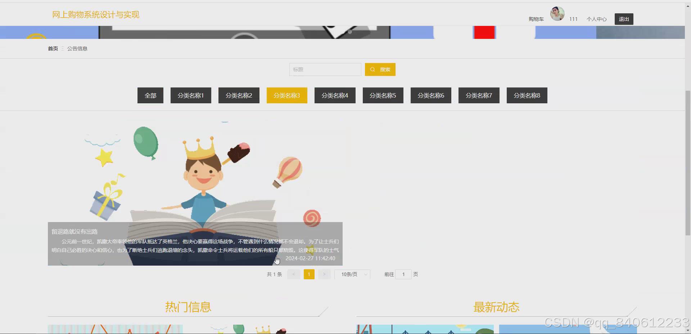Image resolution: width=691 pixels, height=334 pixels.
Task: Click the 首页 breadcrumb link
Action: click(x=53, y=48)
